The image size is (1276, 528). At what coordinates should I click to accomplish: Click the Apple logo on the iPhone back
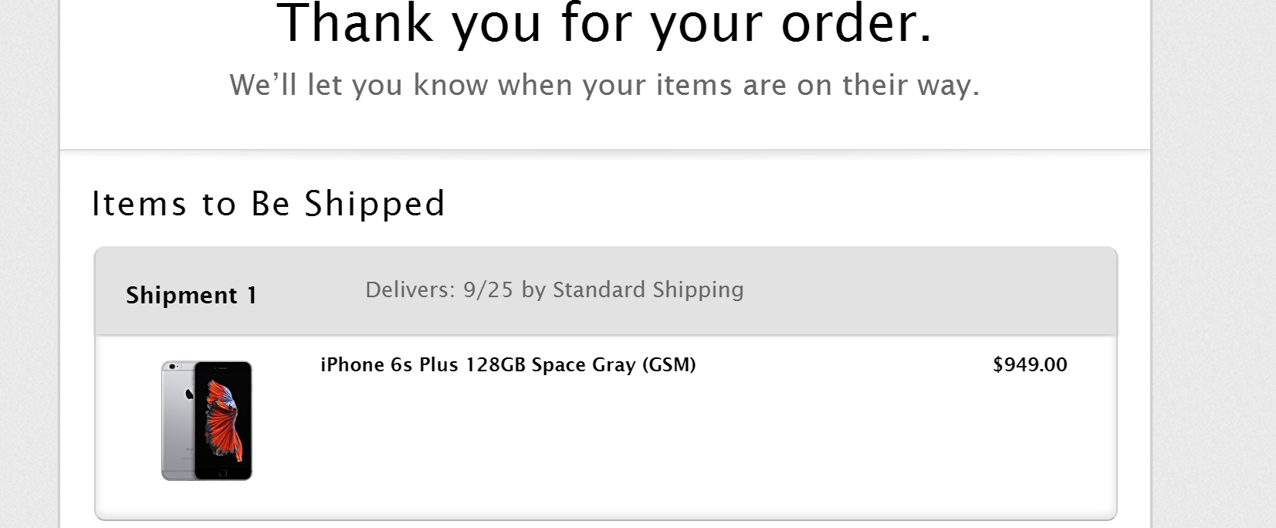(x=188, y=394)
